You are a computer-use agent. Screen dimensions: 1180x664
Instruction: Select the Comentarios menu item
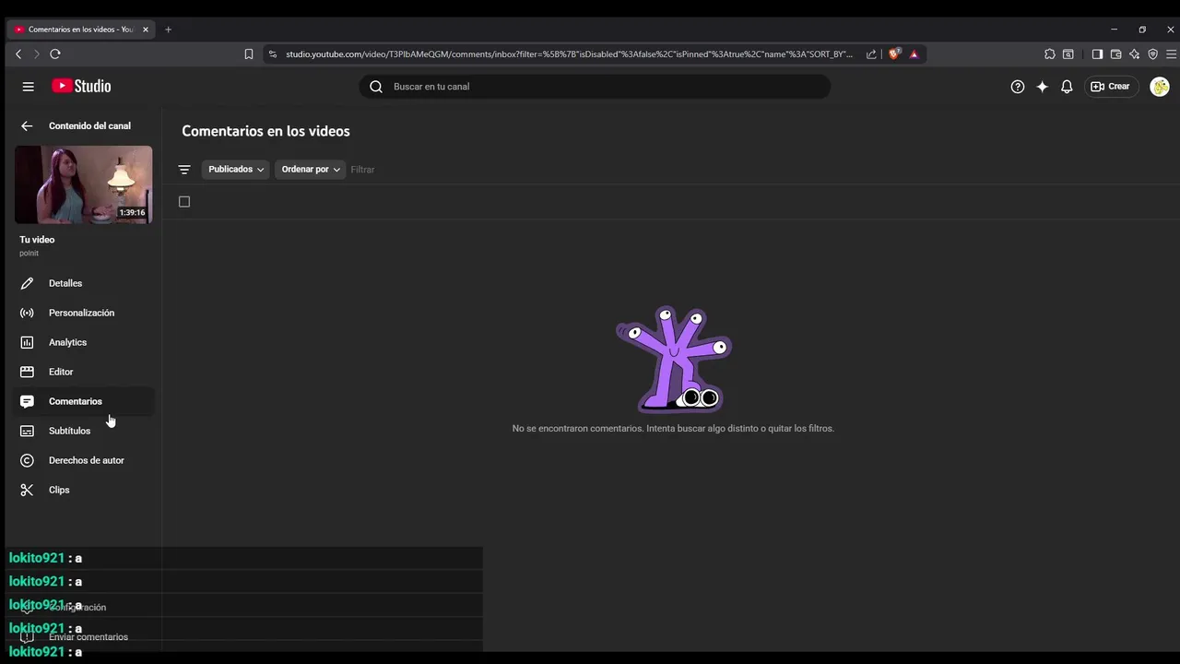point(83,401)
